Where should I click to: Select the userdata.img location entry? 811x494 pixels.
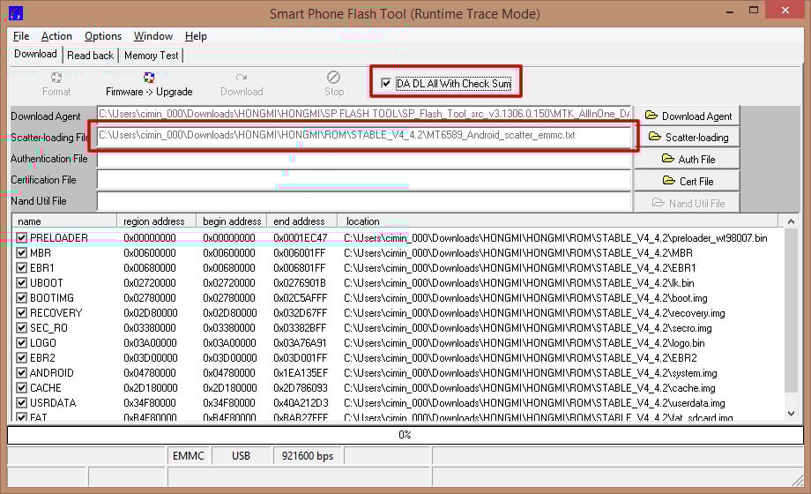coord(534,403)
